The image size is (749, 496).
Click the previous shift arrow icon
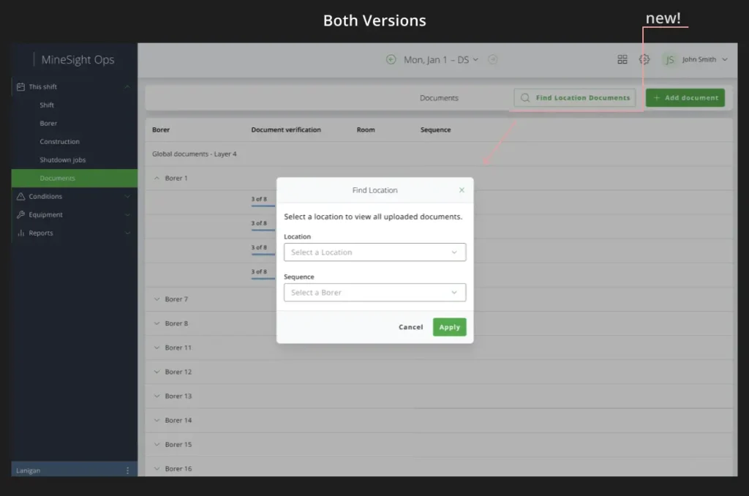391,60
